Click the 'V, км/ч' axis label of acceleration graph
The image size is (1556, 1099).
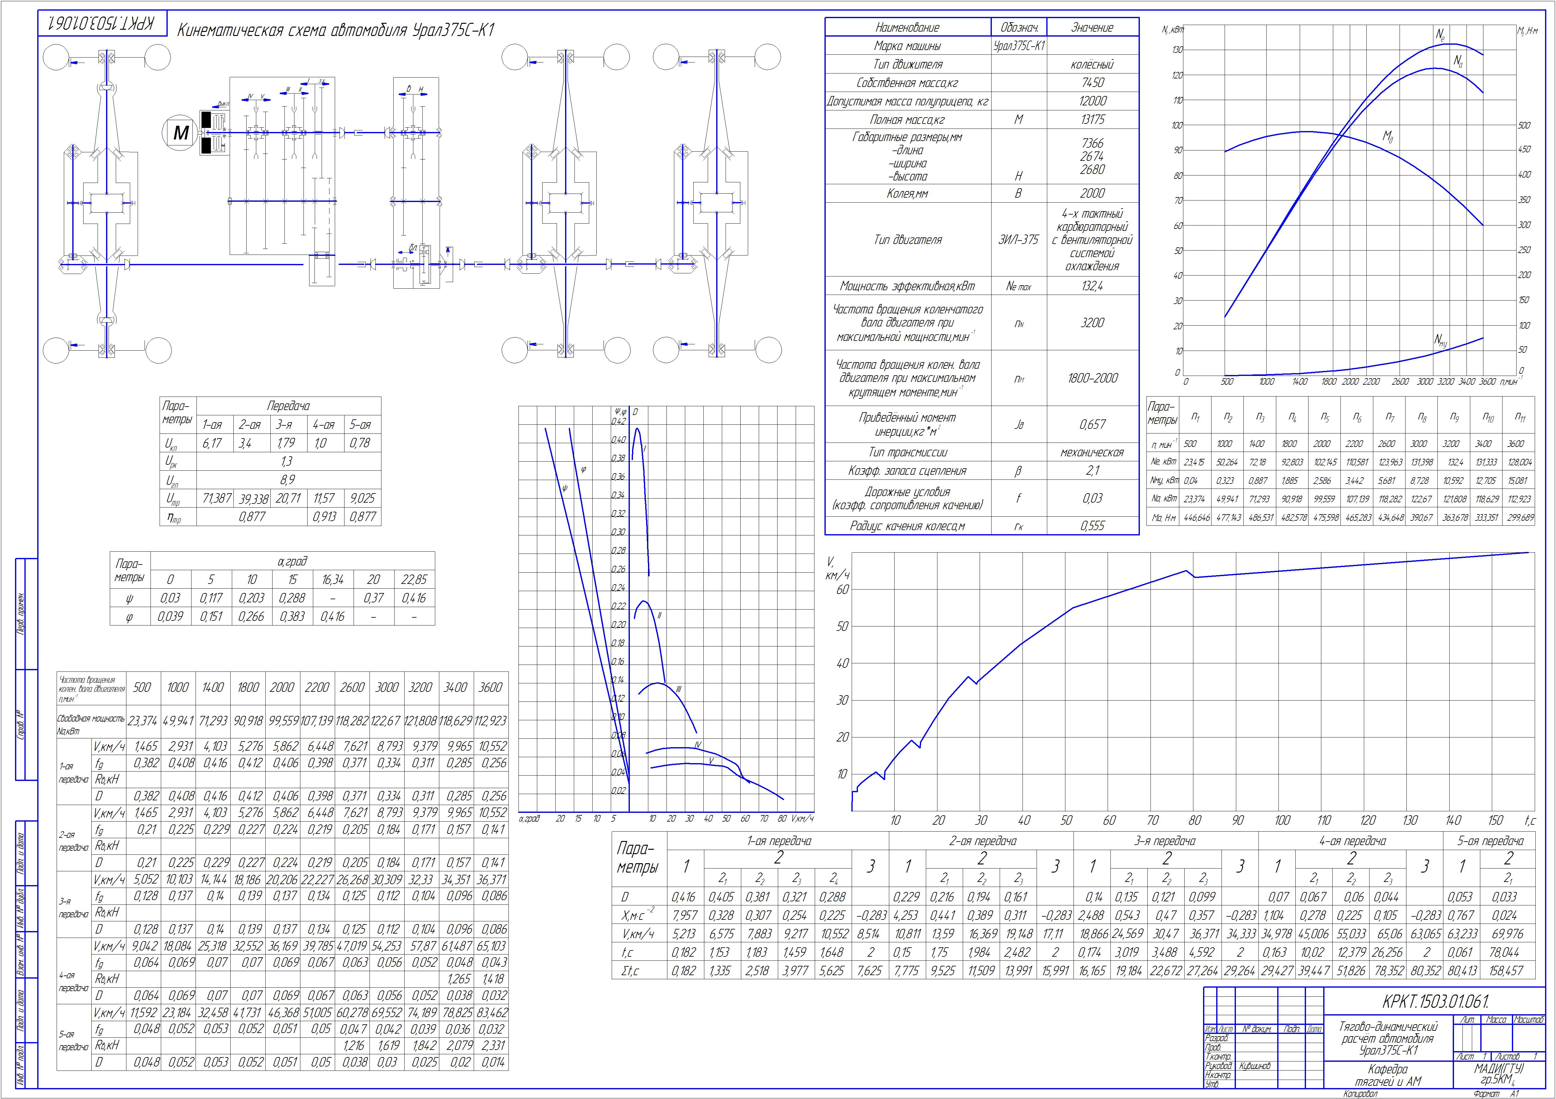pos(838,569)
